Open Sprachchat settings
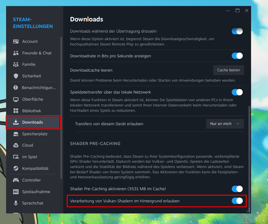 tap(33, 203)
